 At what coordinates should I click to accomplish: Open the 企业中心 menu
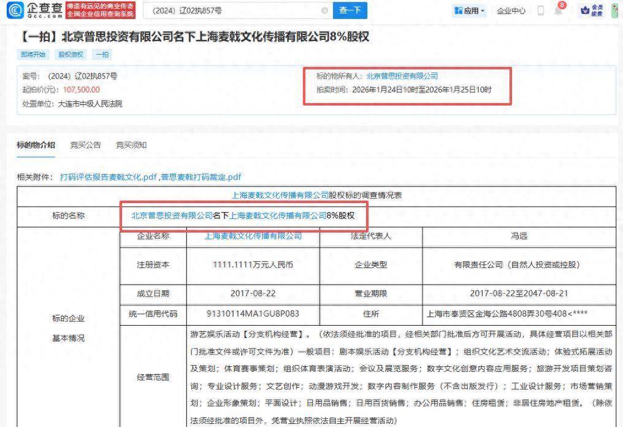pyautogui.click(x=511, y=10)
